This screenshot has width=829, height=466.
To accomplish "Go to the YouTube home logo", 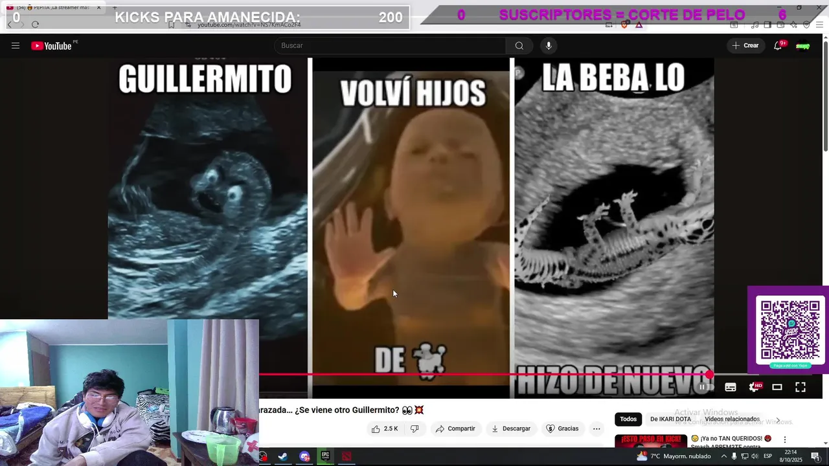I will [x=51, y=46].
